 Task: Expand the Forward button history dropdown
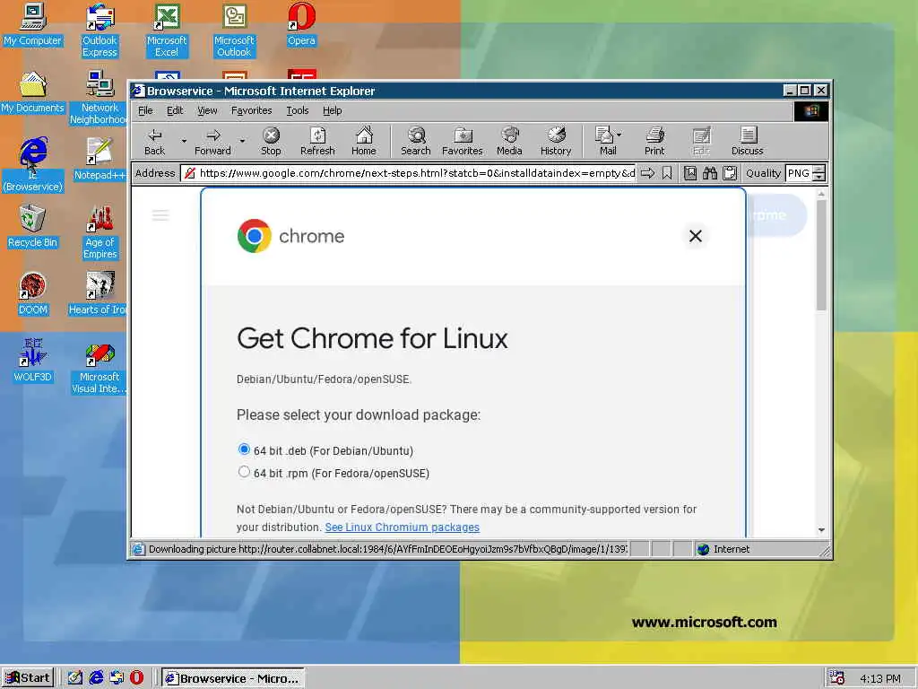[x=242, y=141]
